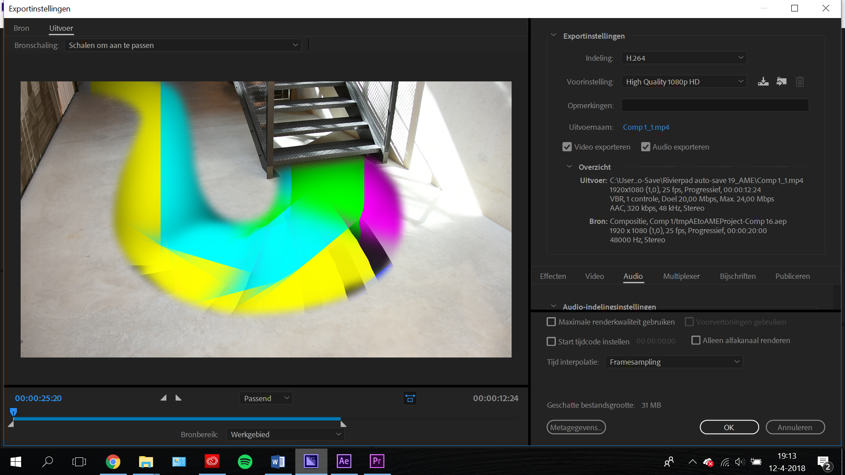The image size is (845, 475).
Task: Toggle the aspect ratio corrected preview icon
Action: [x=410, y=398]
